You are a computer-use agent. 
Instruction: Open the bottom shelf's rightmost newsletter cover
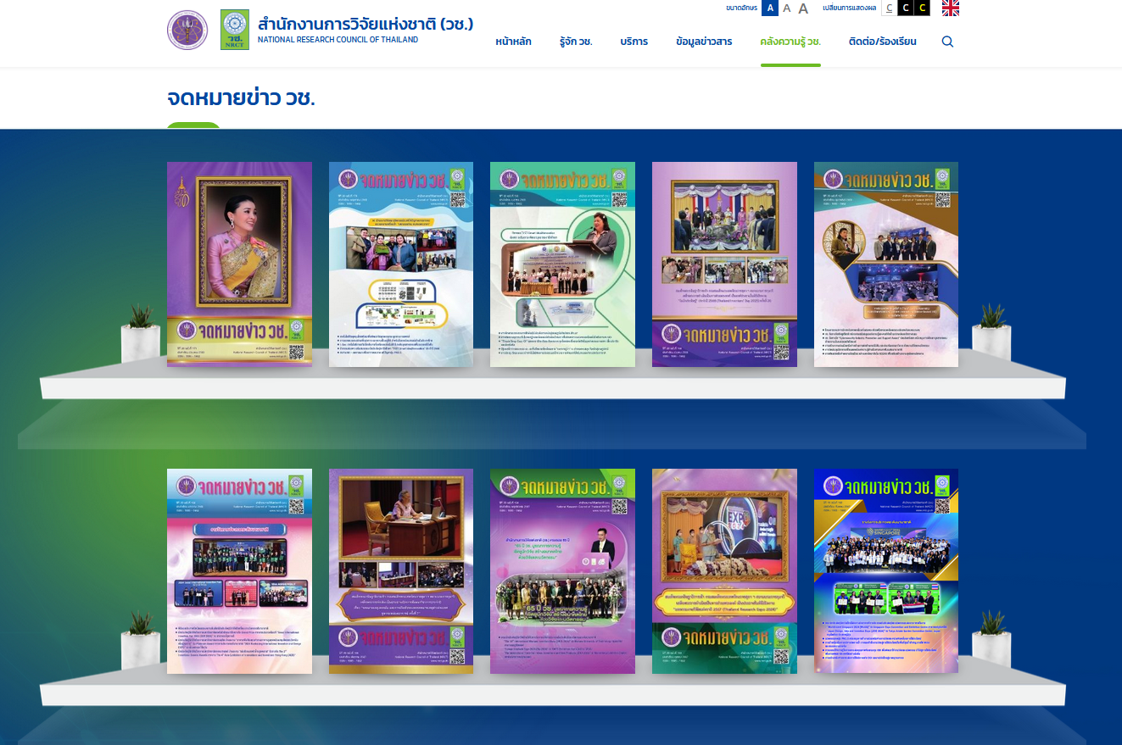[x=885, y=570]
